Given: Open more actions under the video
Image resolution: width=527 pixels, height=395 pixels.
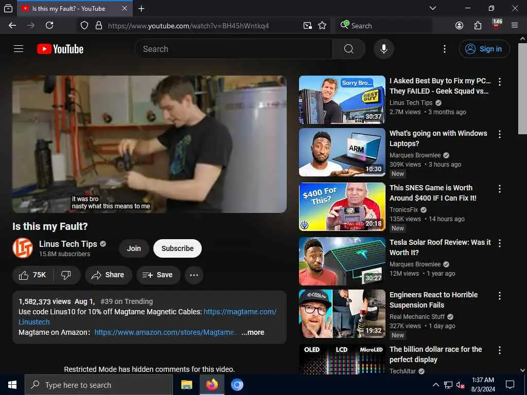Looking at the screenshot, I should tap(194, 275).
